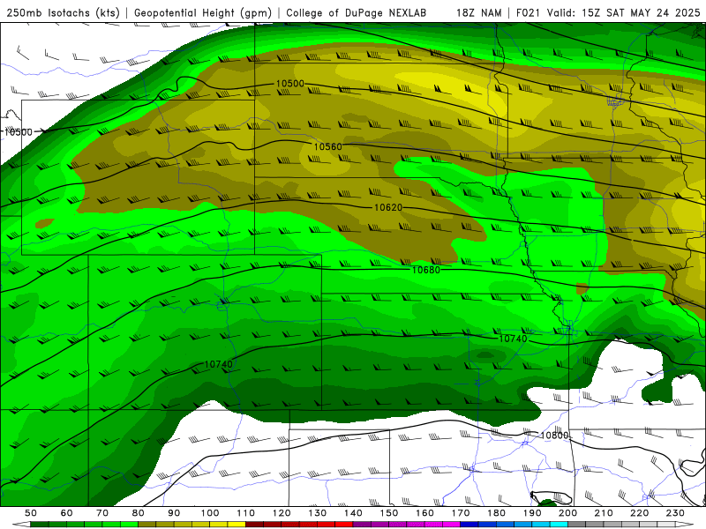Click the cyan swatch just before 200
Viewport: 706px width, 529px height.
click(x=560, y=525)
